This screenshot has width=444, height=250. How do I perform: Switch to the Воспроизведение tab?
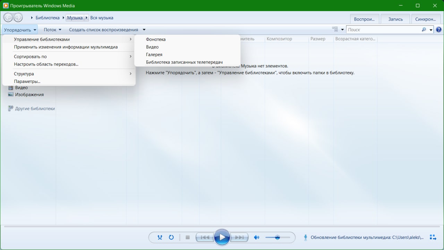coord(365,19)
